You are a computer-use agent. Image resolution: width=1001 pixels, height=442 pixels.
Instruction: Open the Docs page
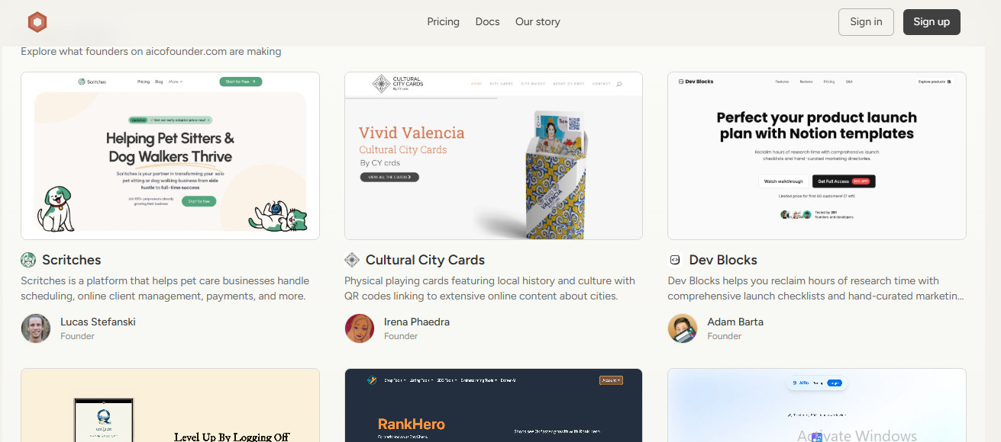[x=487, y=21]
